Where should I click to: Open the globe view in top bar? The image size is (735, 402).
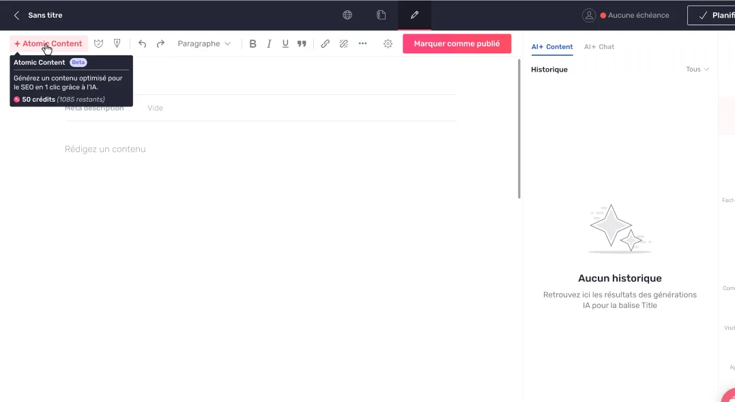tap(347, 15)
